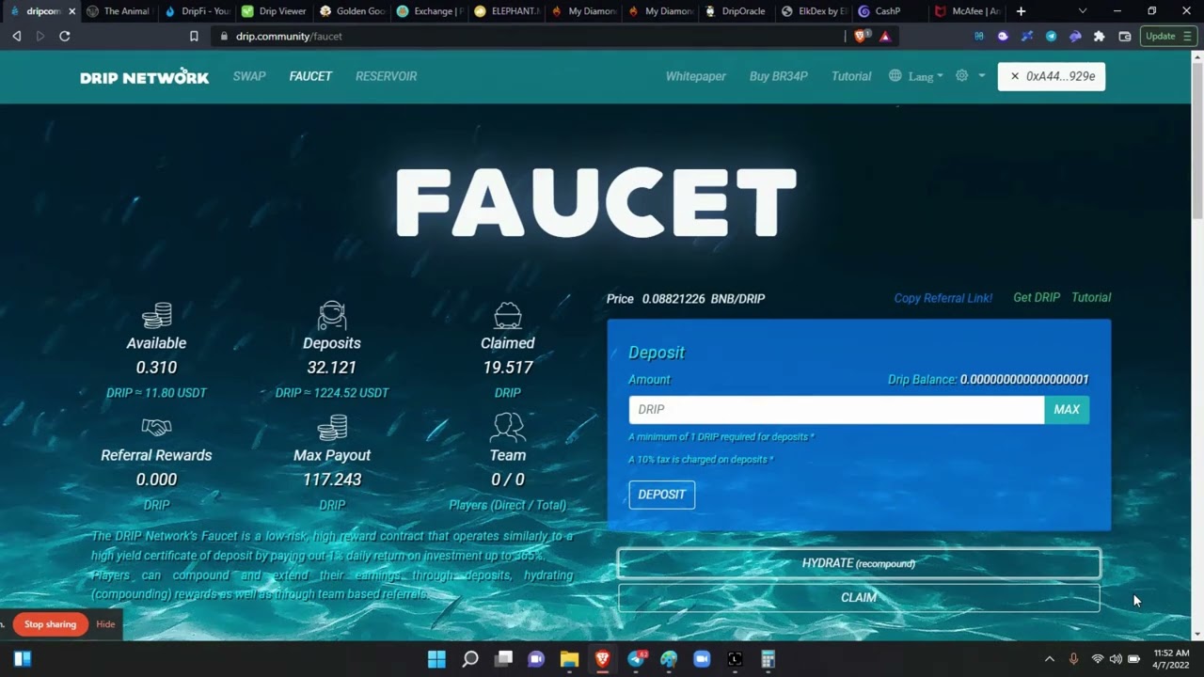1204x677 pixels.
Task: Switch to The Animal browser tab
Action: click(118, 11)
